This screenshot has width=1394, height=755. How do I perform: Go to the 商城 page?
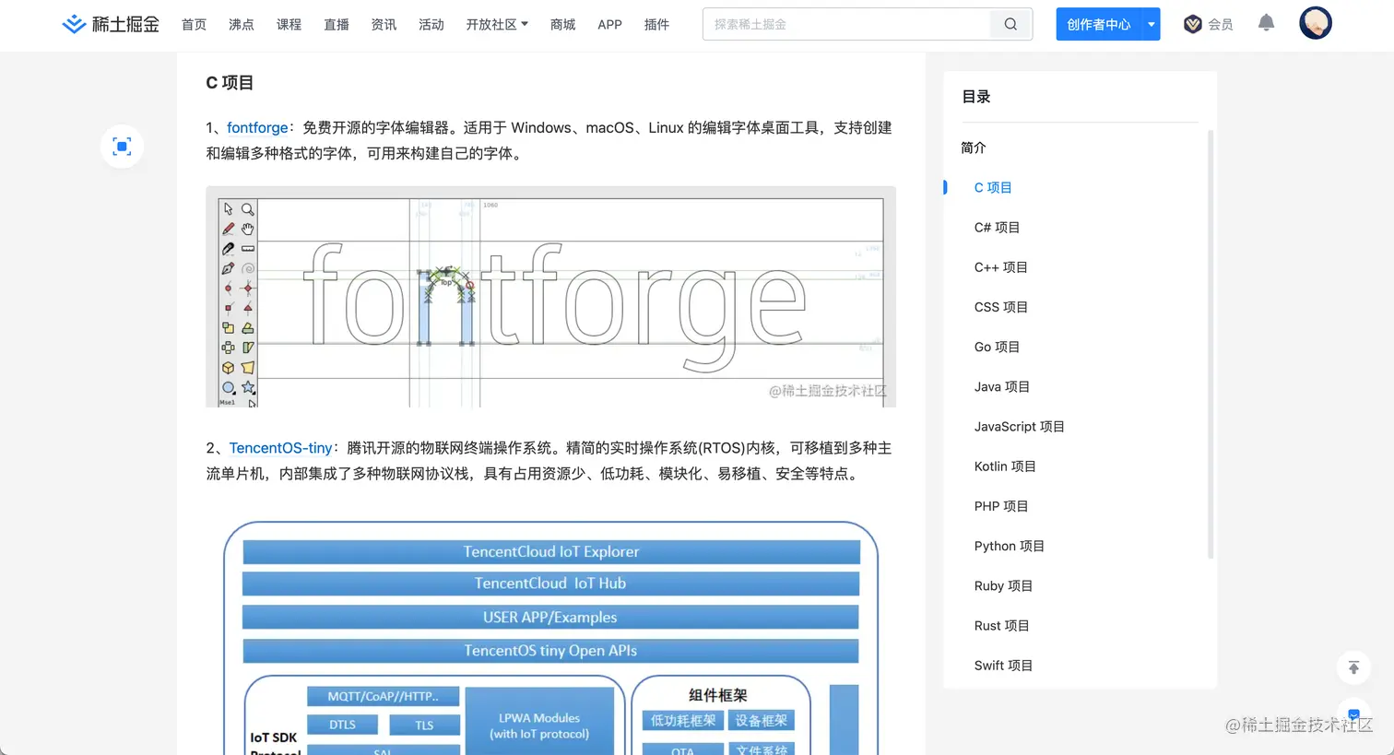(x=562, y=25)
